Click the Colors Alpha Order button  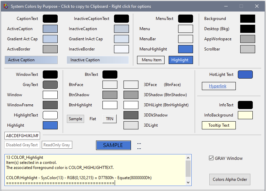230,179
